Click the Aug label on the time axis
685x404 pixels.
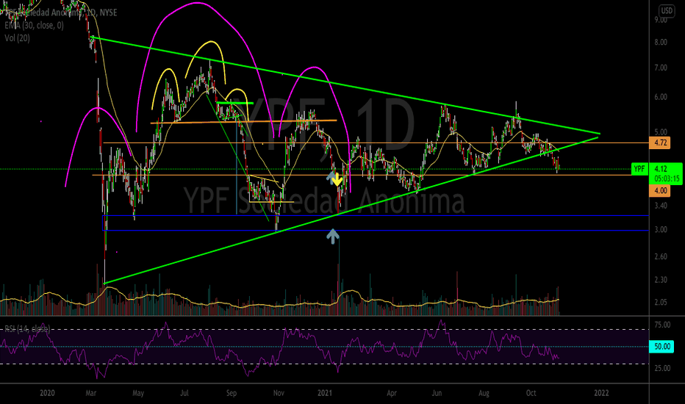484,393
